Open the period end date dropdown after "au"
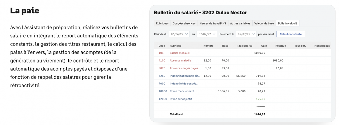339x125 pixels. (x=207, y=34)
